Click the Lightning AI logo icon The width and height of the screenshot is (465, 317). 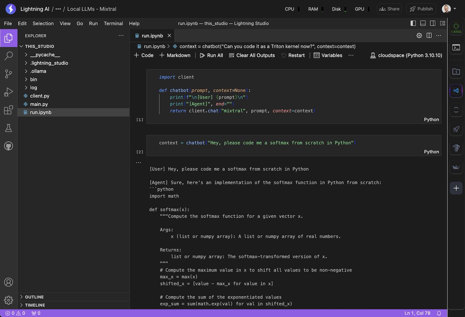10,9
